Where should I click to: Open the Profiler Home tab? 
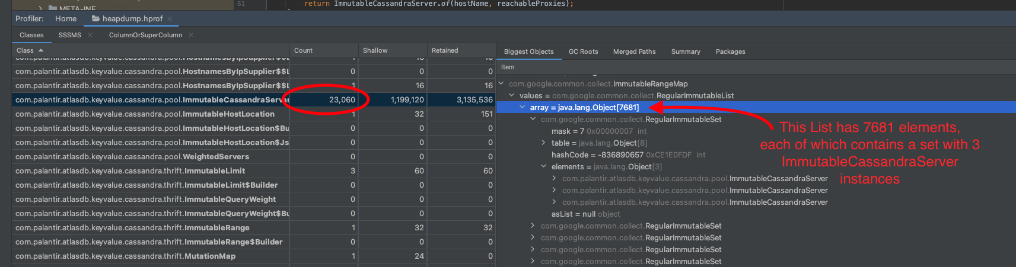click(x=66, y=18)
